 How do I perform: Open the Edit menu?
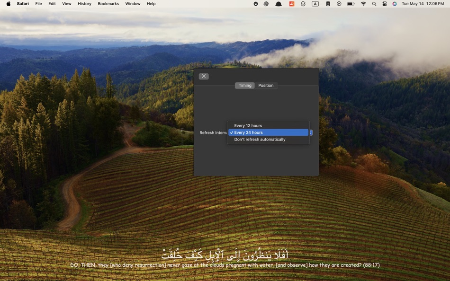coord(52,4)
